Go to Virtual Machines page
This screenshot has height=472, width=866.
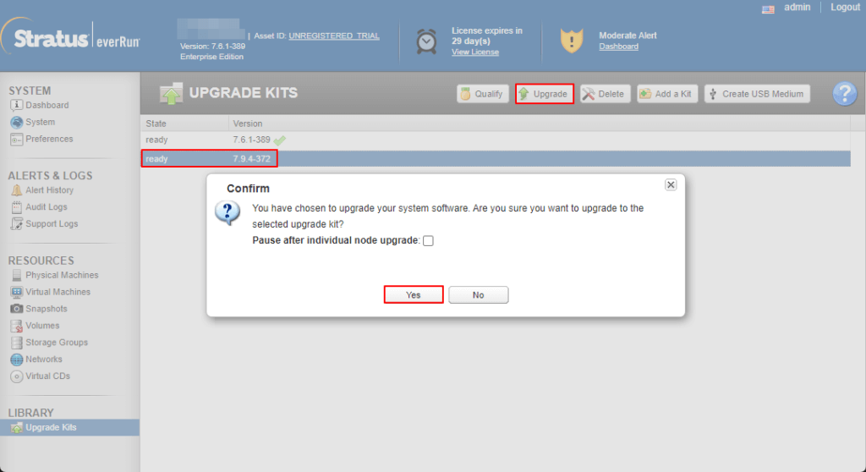(x=50, y=292)
